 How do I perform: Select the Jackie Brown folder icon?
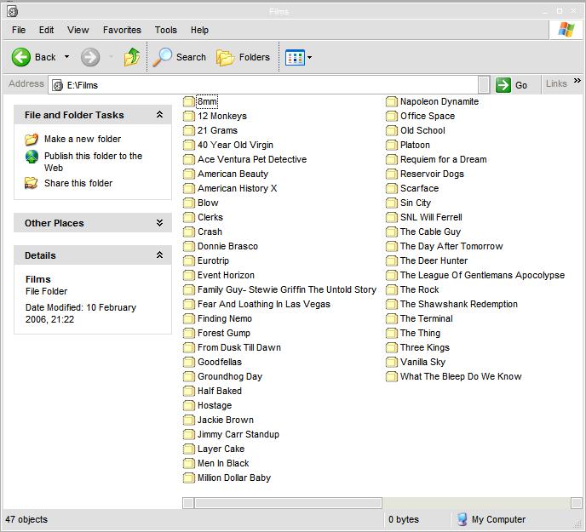[189, 420]
